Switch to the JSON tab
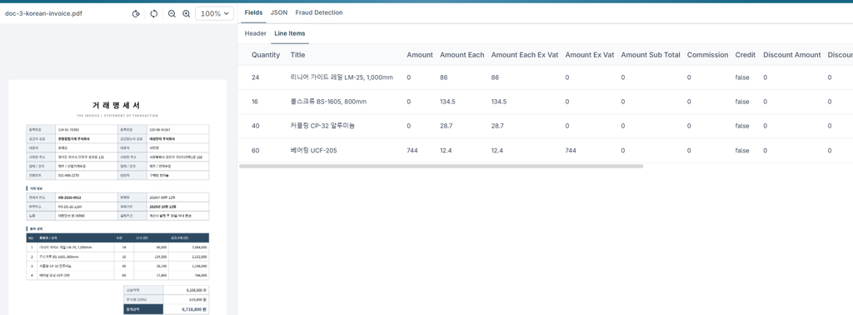Viewport: 853px width, 315px height. tap(279, 12)
